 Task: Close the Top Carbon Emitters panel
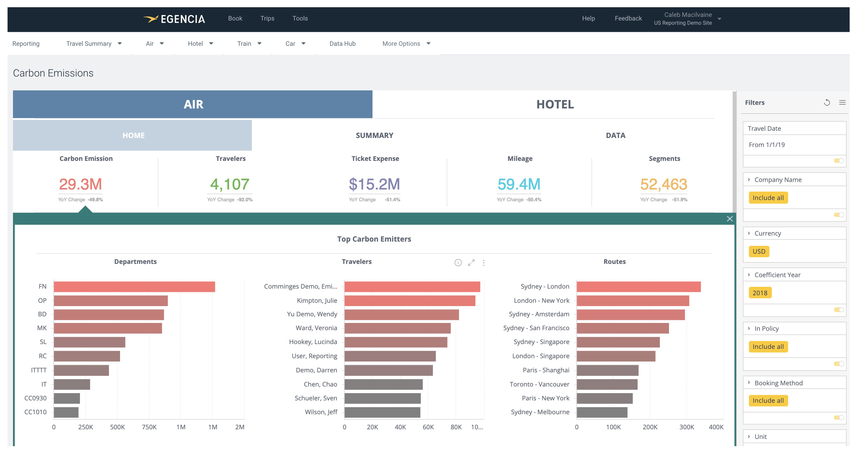coord(730,218)
